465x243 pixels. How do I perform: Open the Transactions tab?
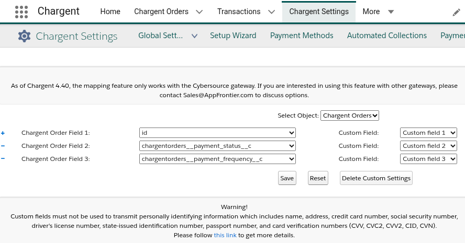239,11
